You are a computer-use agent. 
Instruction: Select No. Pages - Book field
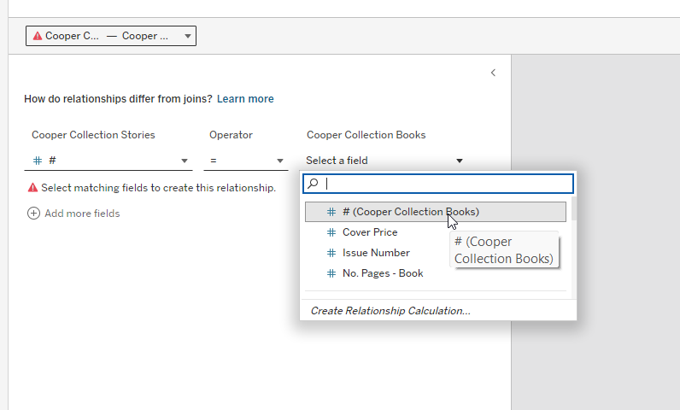(383, 273)
